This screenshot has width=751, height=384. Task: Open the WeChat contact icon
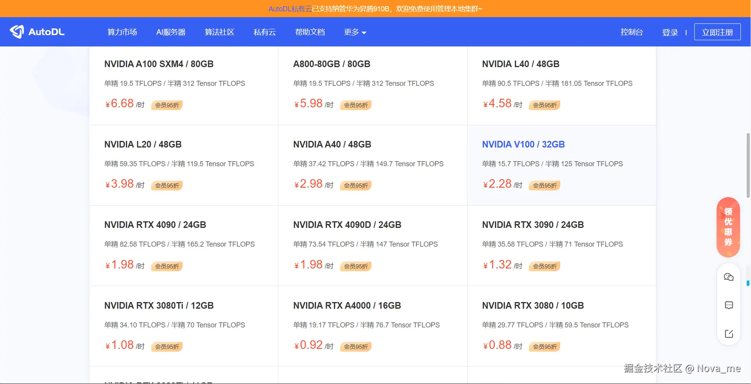click(729, 277)
